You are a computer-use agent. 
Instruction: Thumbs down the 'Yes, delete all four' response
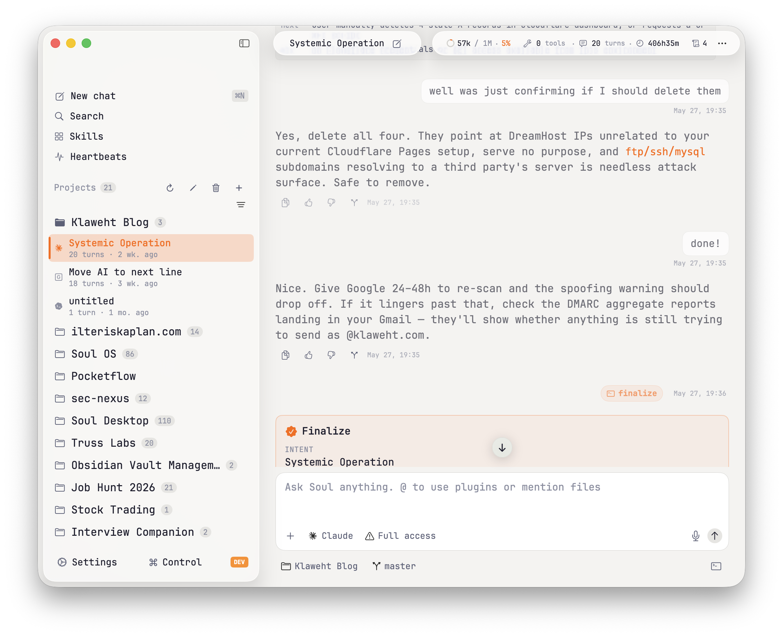tap(331, 202)
